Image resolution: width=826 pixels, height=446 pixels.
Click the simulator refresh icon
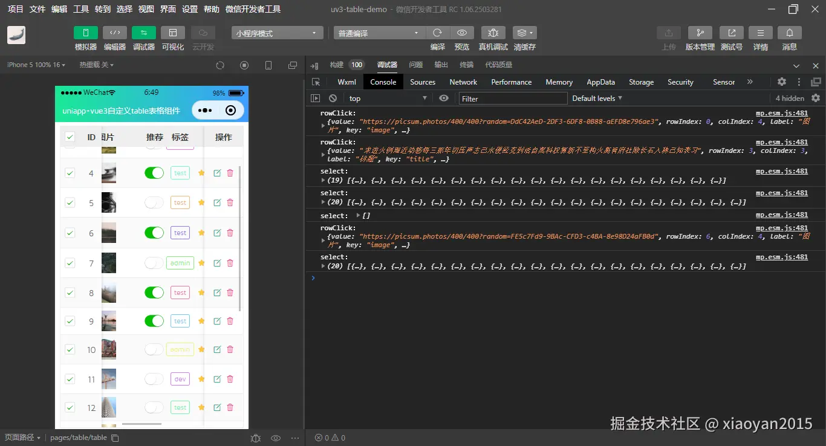(x=220, y=65)
